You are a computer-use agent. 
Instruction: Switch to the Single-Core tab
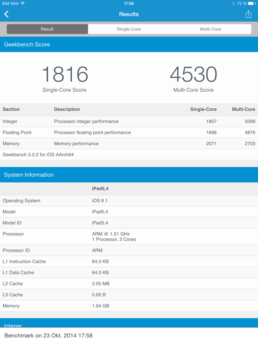pos(129,29)
